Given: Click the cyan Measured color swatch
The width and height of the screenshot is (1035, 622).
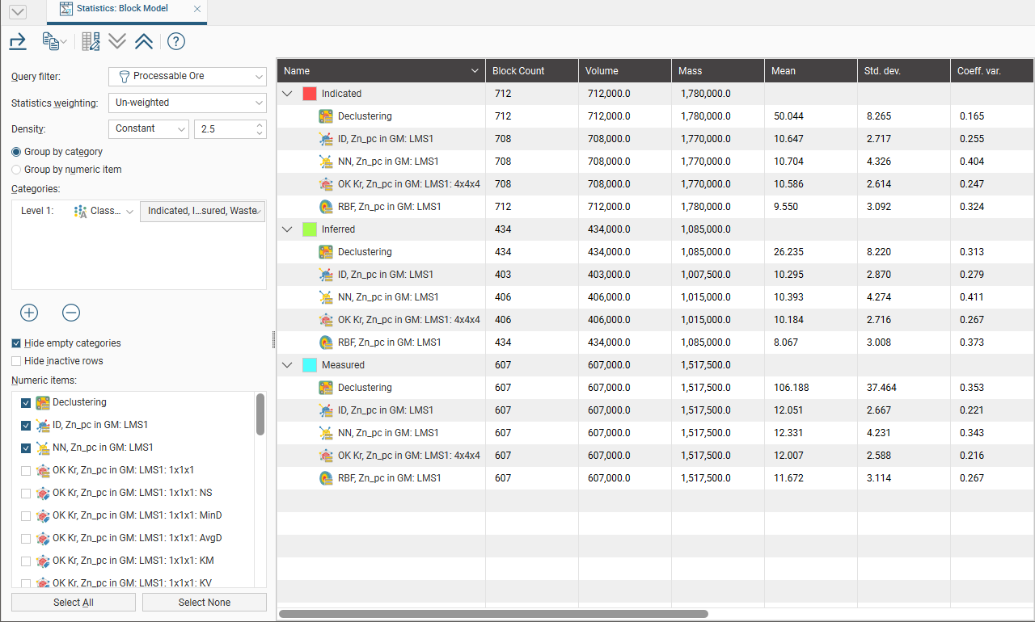Looking at the screenshot, I should tap(310, 365).
